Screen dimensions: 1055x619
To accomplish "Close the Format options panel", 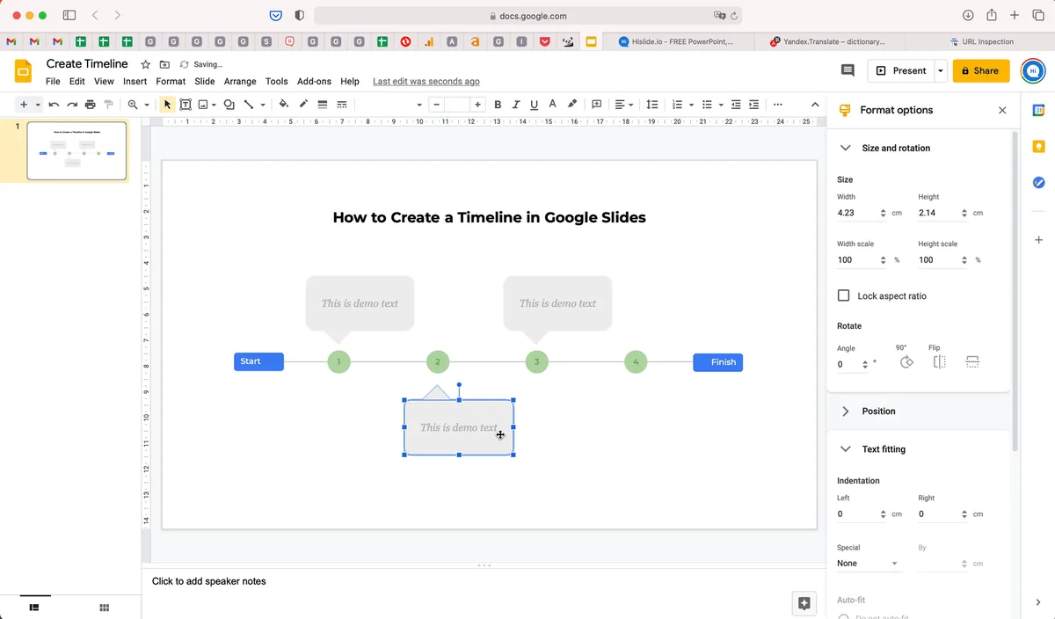I will tap(1002, 110).
